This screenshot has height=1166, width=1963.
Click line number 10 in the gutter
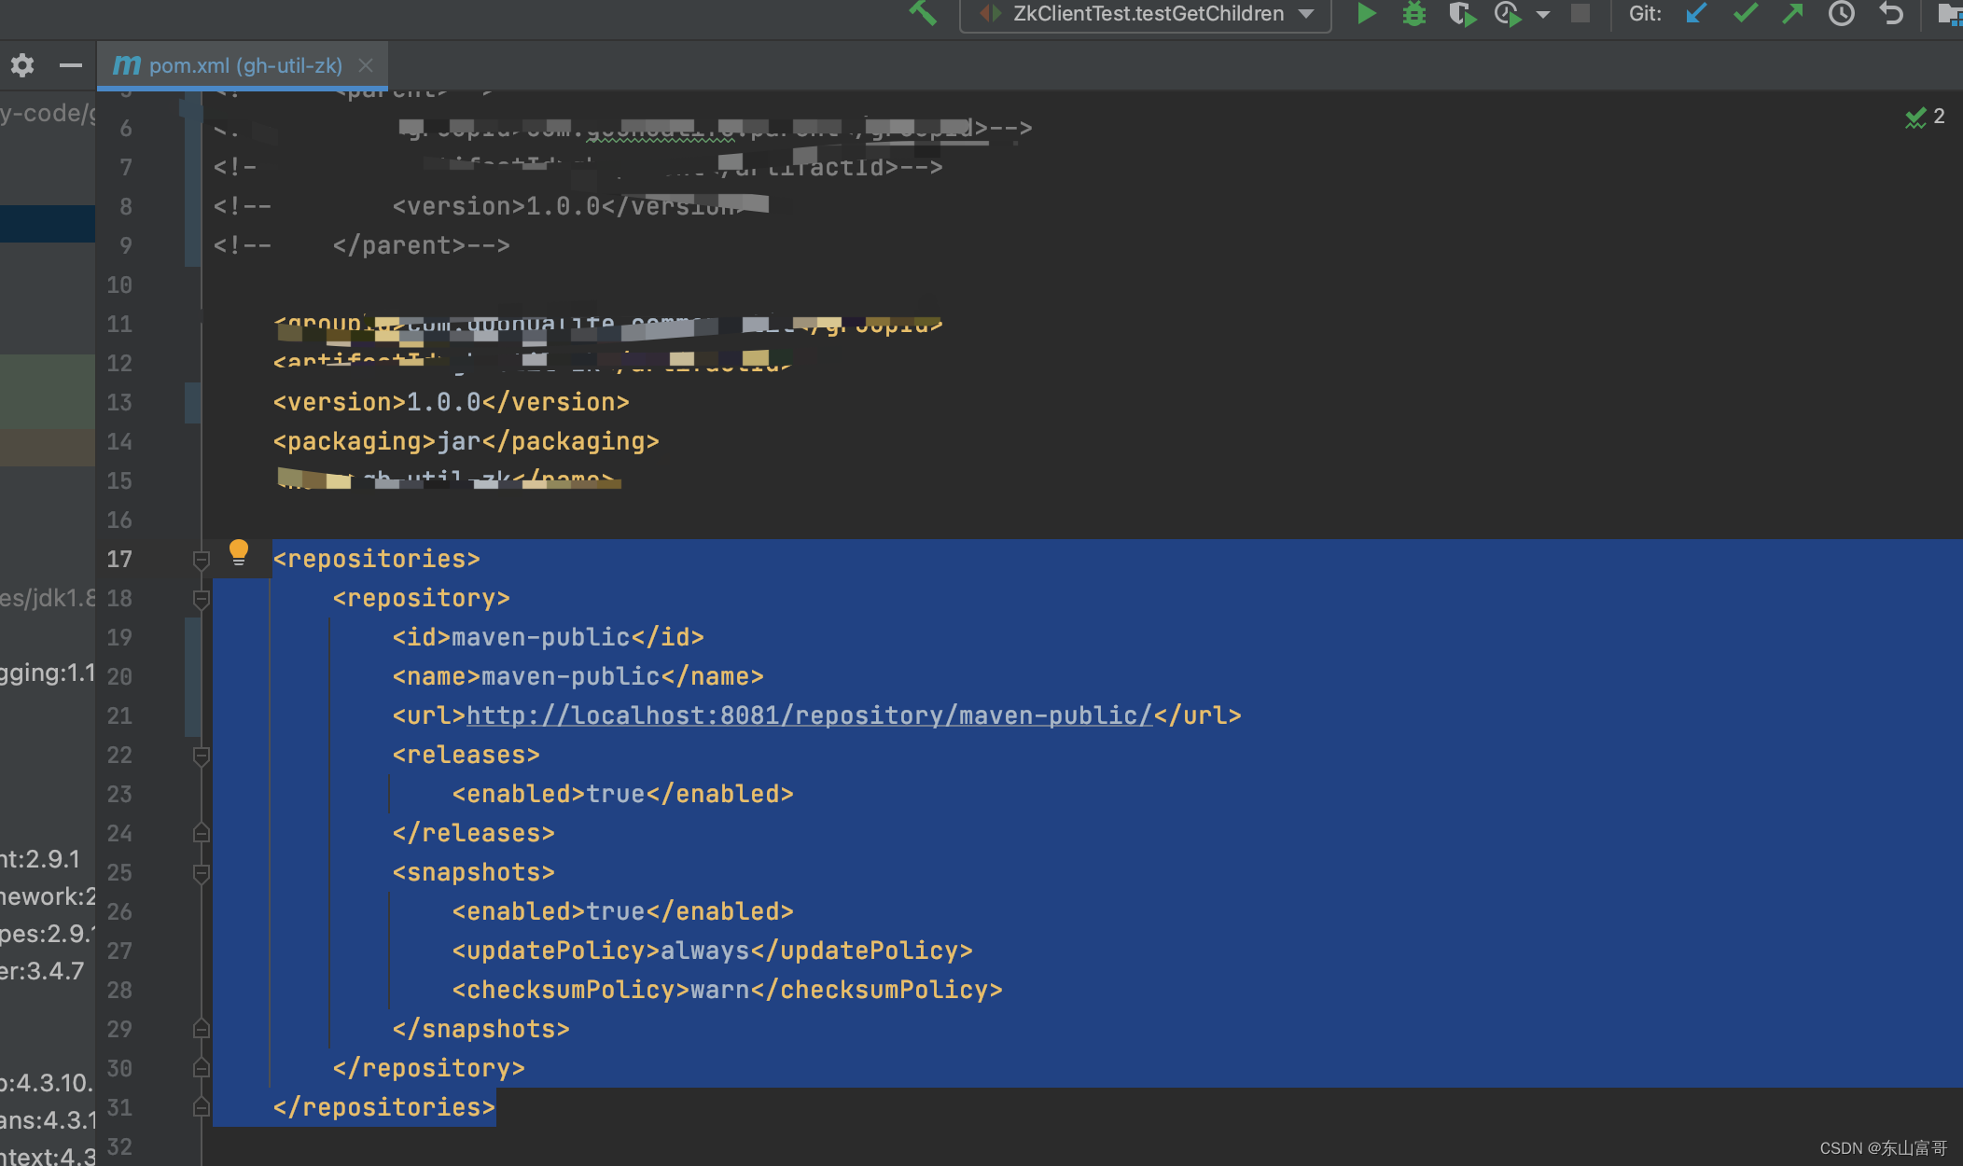[x=119, y=285]
